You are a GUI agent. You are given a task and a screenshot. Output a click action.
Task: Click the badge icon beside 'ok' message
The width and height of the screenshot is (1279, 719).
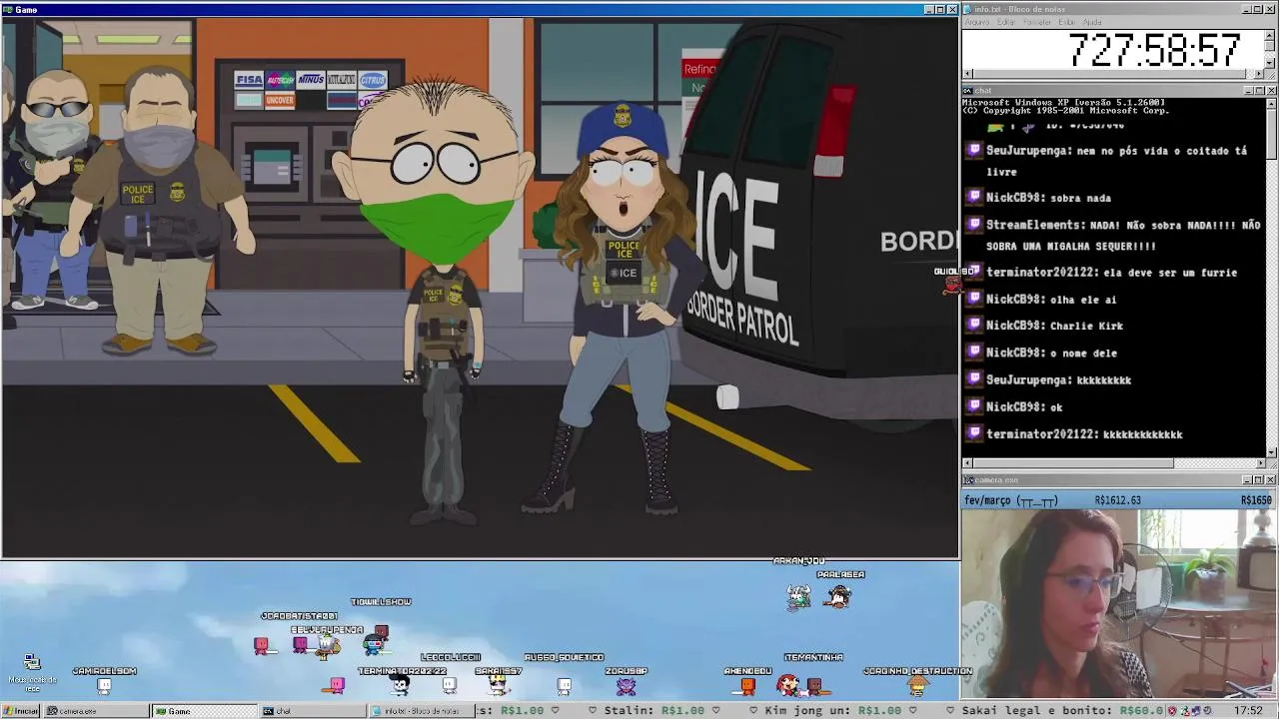click(x=975, y=406)
